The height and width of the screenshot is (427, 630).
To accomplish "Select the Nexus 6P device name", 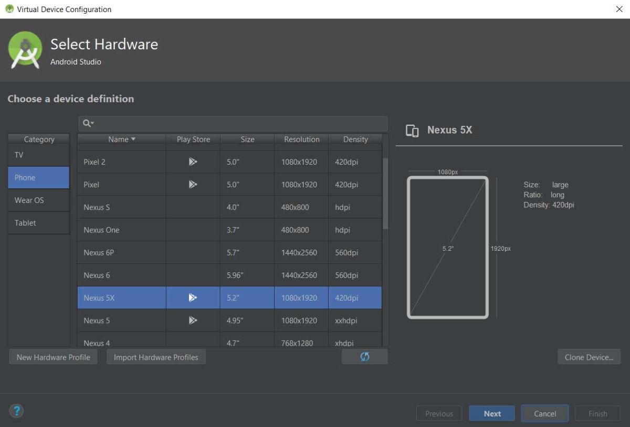I will point(99,252).
